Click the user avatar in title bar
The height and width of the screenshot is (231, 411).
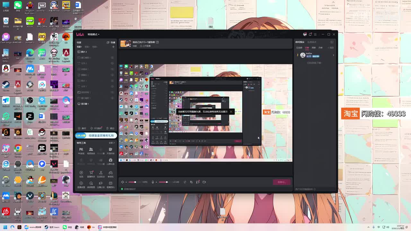pos(305,34)
